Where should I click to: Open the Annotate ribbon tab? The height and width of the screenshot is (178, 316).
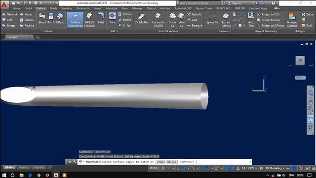pos(111,8)
